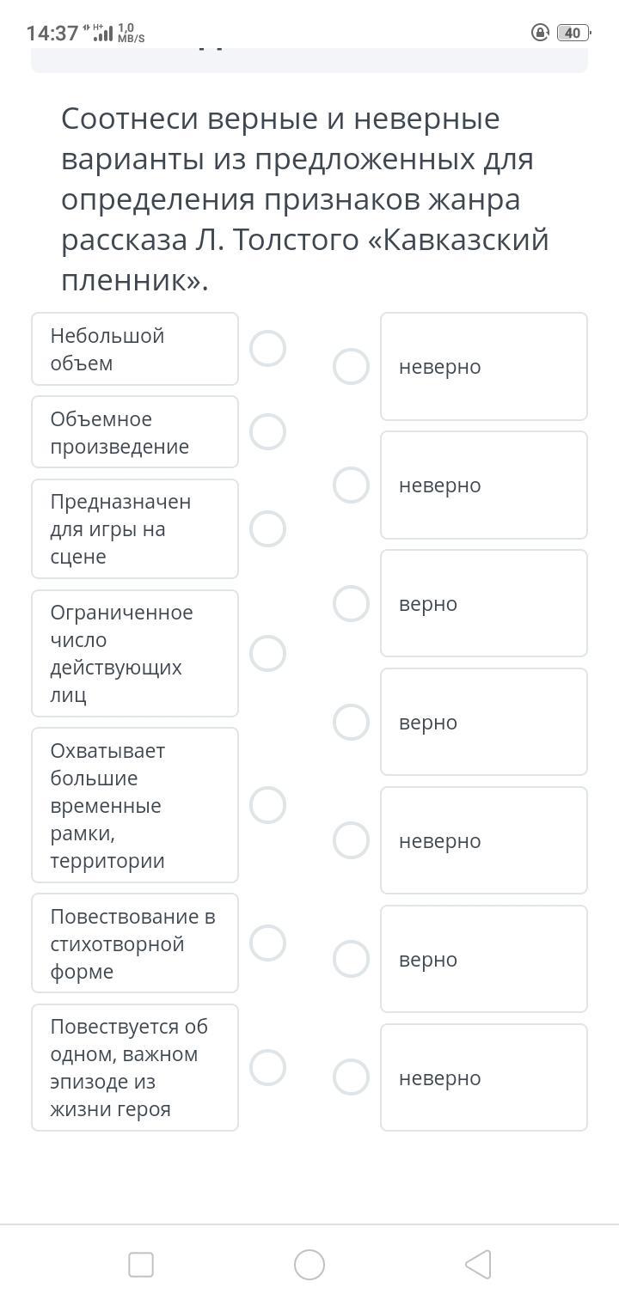Select radio of the first "верно" answer
This screenshot has width=619, height=1306.
tap(351, 603)
